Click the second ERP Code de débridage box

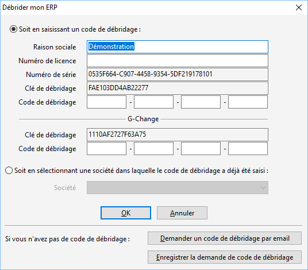pos(153,102)
